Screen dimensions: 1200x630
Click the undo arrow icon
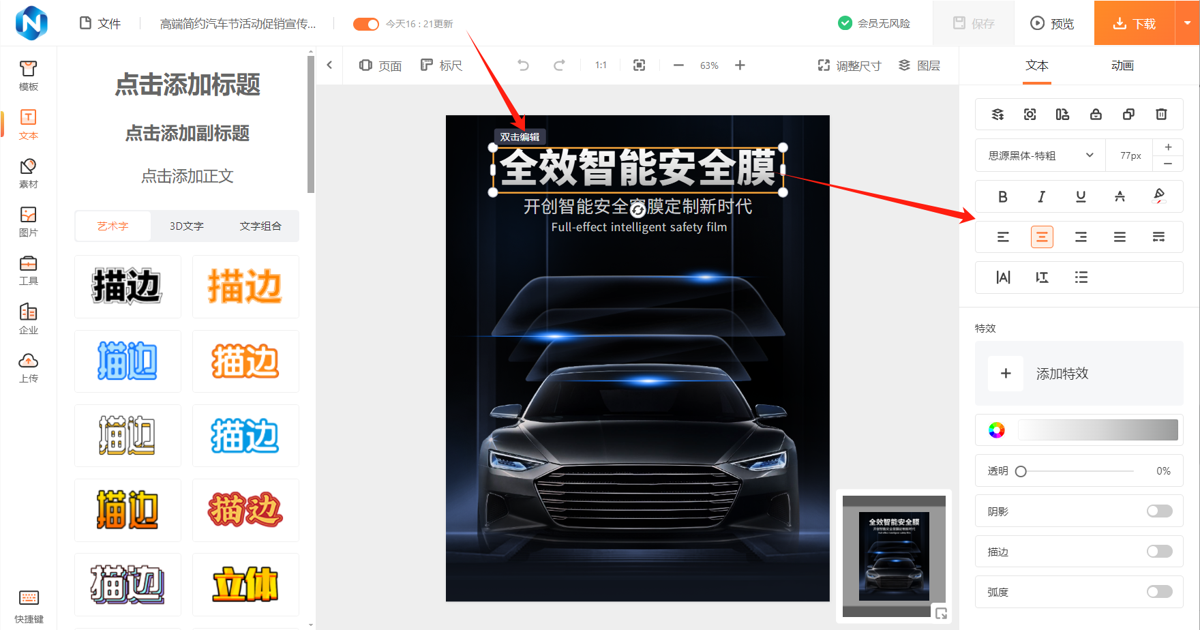pos(523,65)
